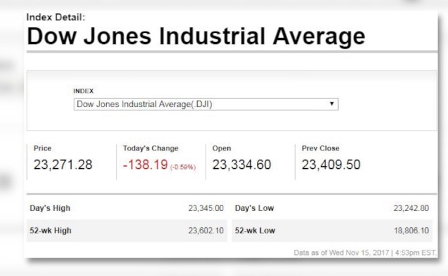Click the Index Detail label
Screen dimensions: 448x276
pyautogui.click(x=56, y=16)
